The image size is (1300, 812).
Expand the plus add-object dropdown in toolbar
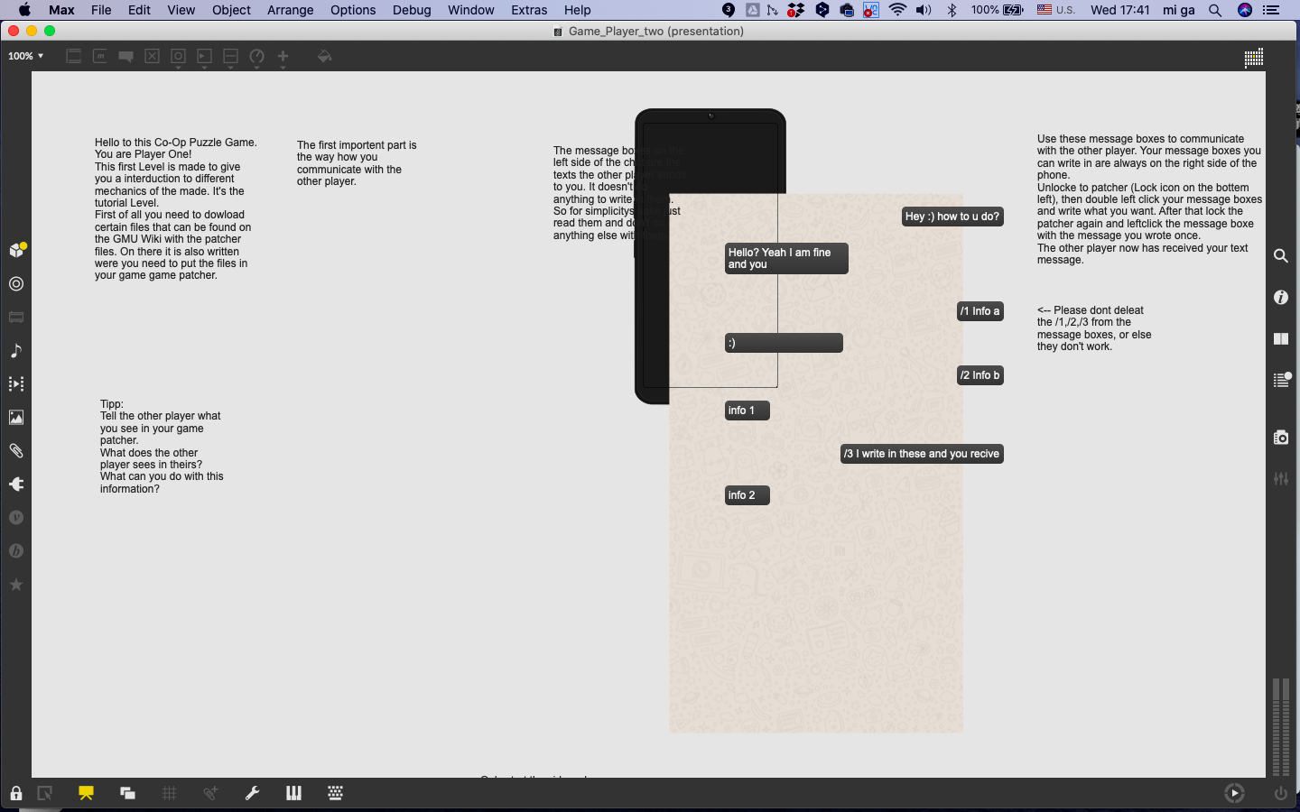coord(283,67)
